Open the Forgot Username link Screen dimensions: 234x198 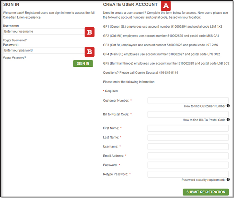pos(15,40)
